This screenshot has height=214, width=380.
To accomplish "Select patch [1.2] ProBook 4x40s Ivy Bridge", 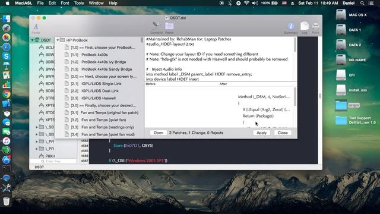I will pyautogui.click(x=99, y=62).
